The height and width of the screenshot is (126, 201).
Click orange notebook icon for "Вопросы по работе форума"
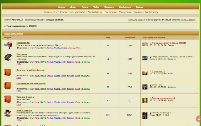coord(8,72)
